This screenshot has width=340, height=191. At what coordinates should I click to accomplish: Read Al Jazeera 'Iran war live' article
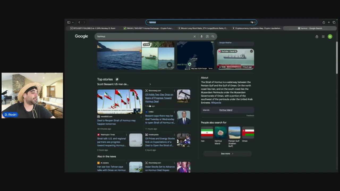click(112, 168)
